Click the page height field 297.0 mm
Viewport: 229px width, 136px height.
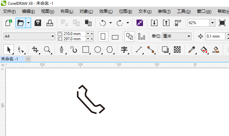click(x=74, y=39)
